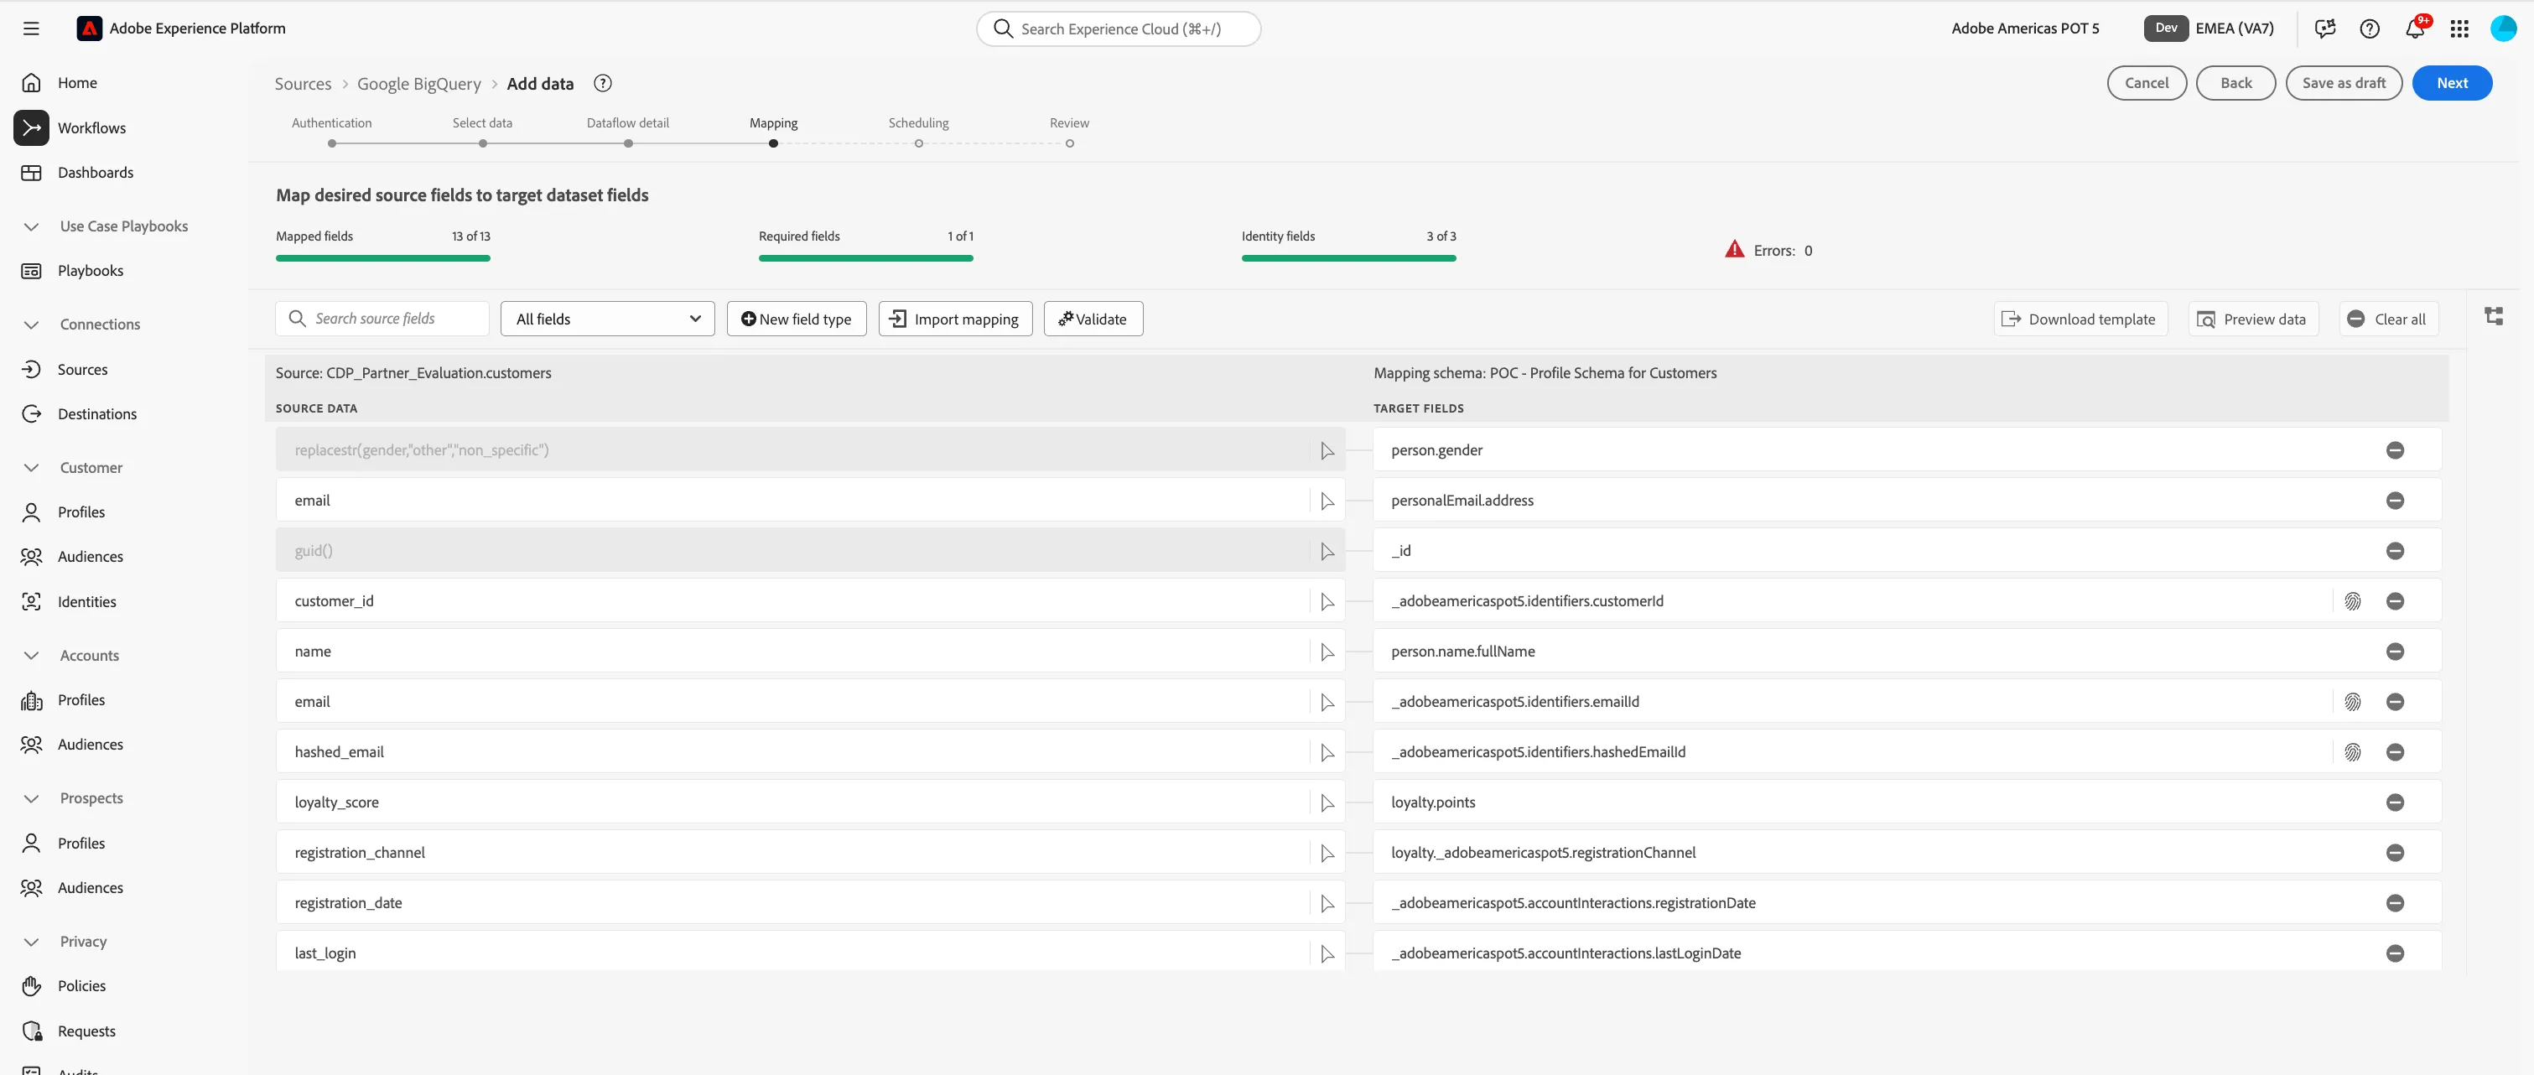This screenshot has width=2534, height=1075.
Task: Click fingerprint identity icon for customerId
Action: (x=2352, y=602)
